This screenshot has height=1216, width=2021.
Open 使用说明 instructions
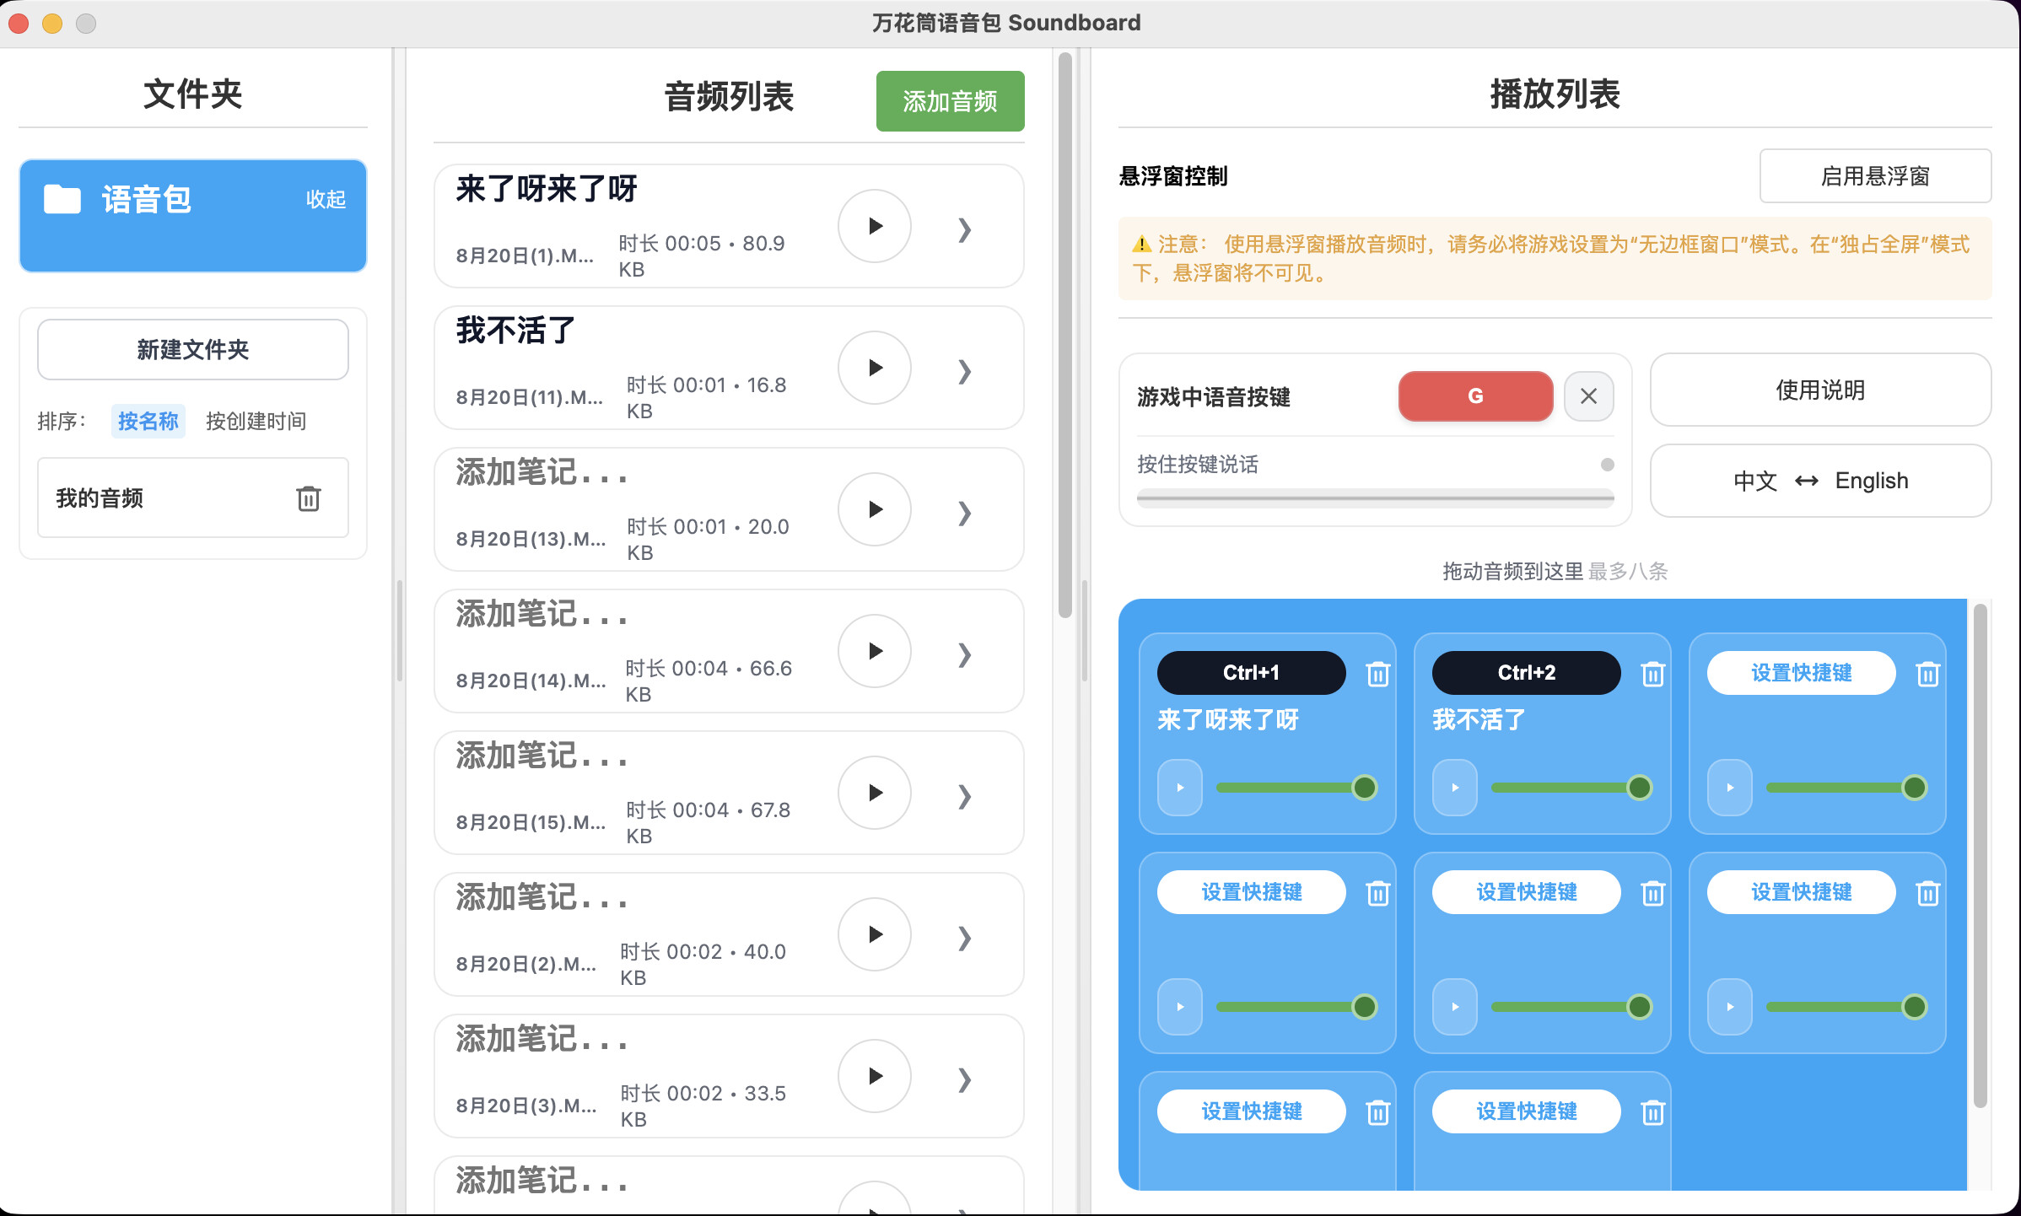(1819, 390)
